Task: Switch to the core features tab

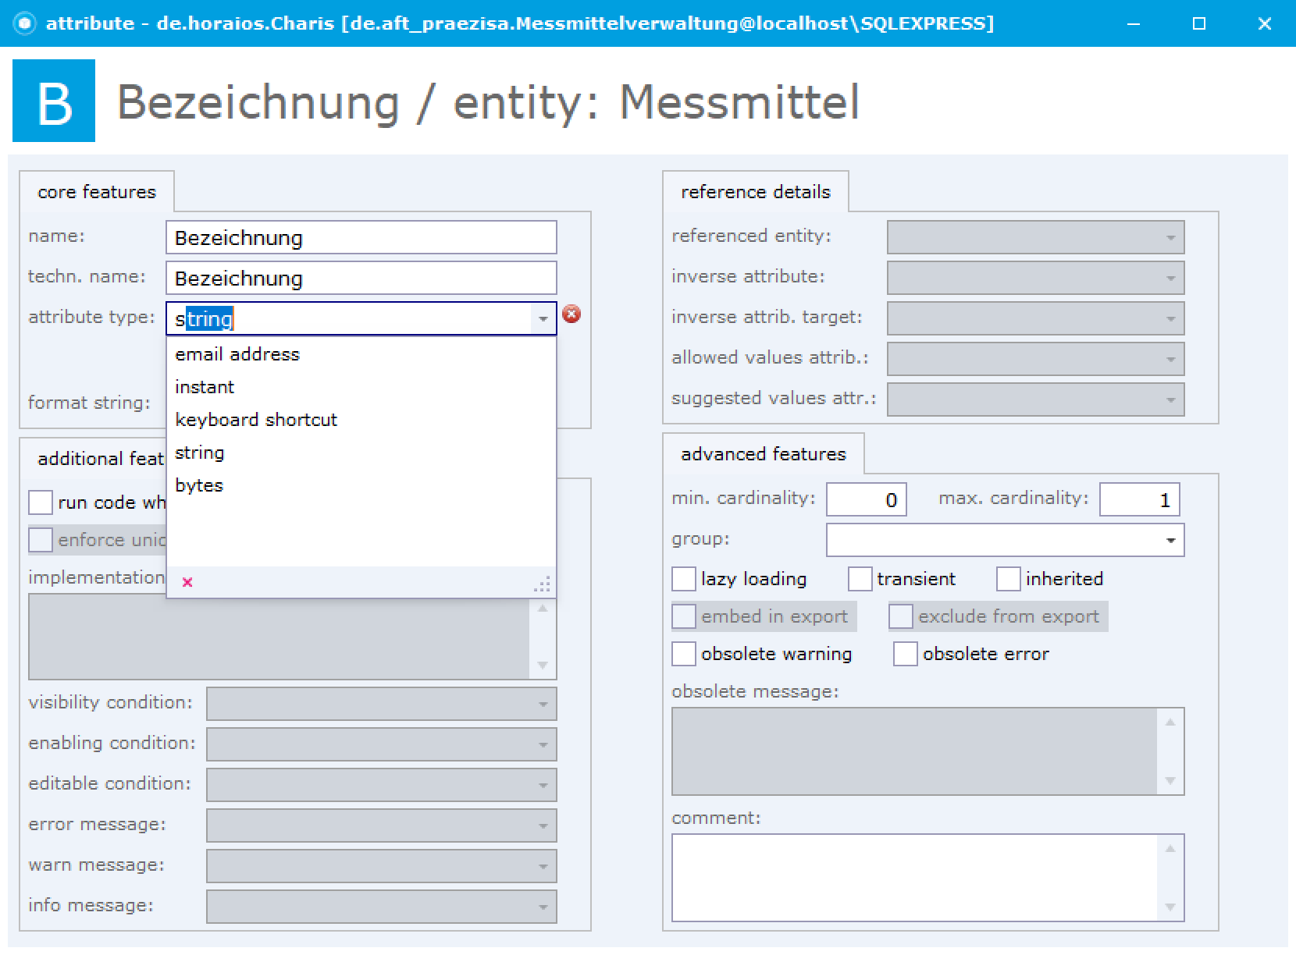Action: [x=97, y=192]
